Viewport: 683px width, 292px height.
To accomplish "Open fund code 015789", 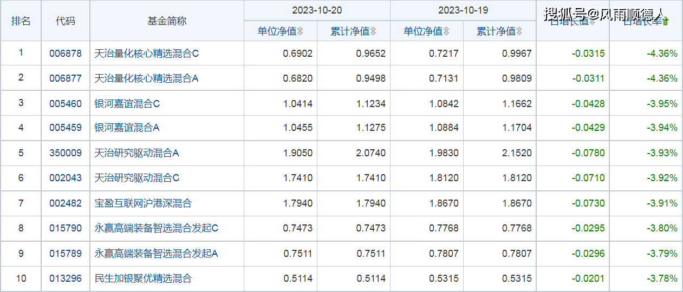I will (x=66, y=253).
